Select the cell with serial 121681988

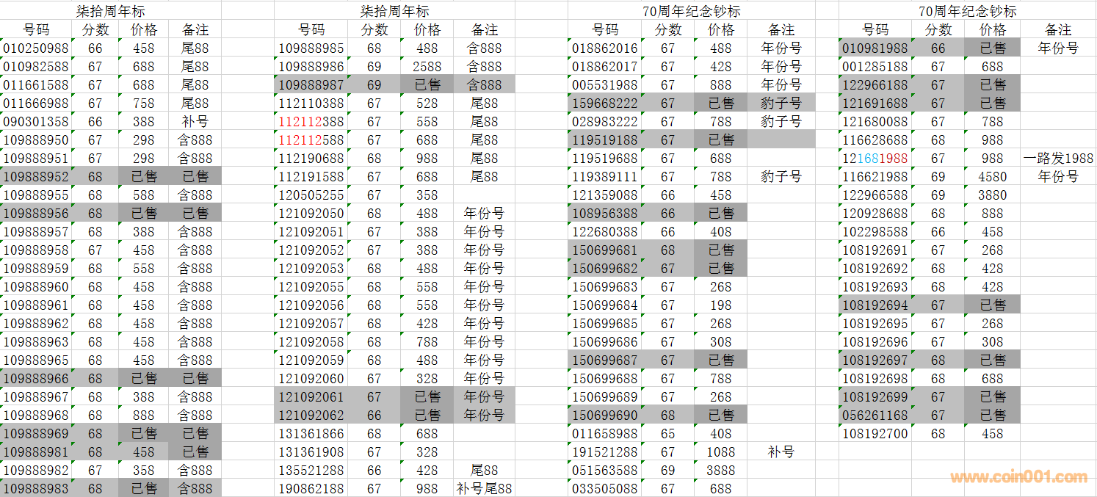(x=875, y=159)
